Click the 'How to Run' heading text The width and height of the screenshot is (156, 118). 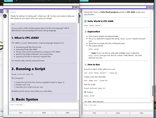(94, 65)
